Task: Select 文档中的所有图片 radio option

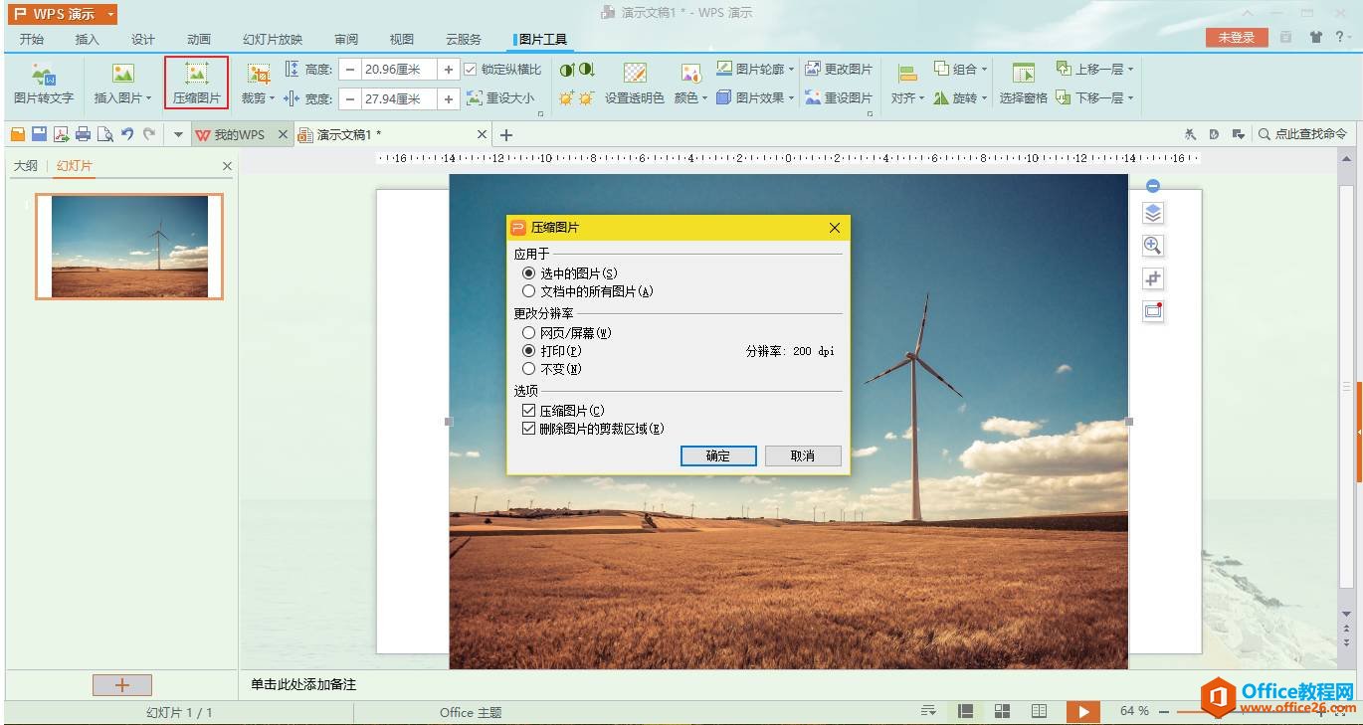Action: point(529,291)
